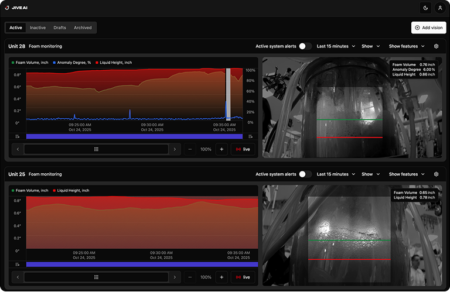The height and width of the screenshot is (292, 450).
Task: Zoom in on Unit 25 chart
Action: click(x=221, y=277)
